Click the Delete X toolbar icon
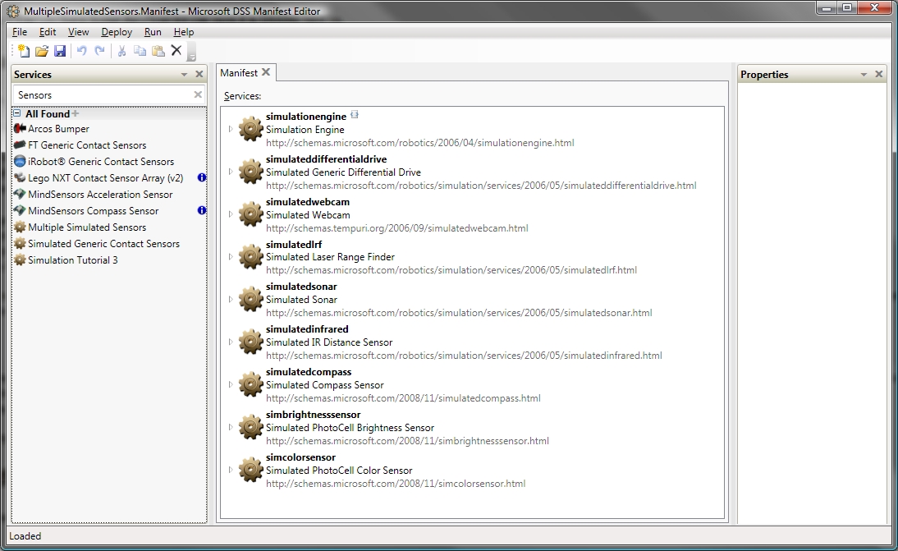Image resolution: width=898 pixels, height=551 pixels. pos(176,50)
